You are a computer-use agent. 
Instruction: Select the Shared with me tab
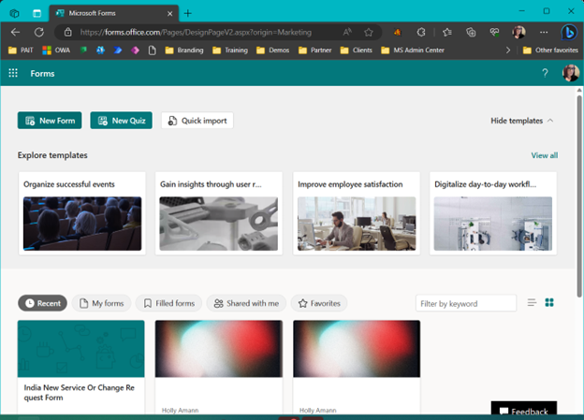pos(246,303)
